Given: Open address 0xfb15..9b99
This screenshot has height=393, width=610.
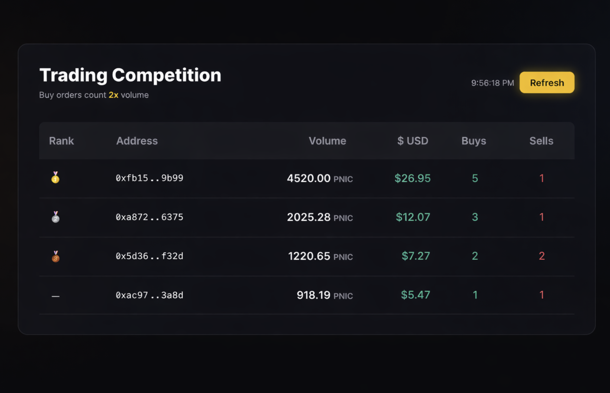Looking at the screenshot, I should (149, 178).
